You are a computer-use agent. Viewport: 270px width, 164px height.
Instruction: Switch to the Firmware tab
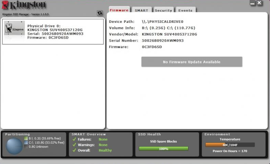coord(119,10)
